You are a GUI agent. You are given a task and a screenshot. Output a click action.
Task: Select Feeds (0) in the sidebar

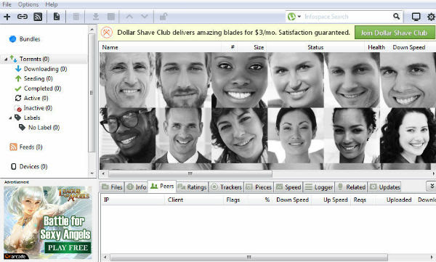point(31,147)
